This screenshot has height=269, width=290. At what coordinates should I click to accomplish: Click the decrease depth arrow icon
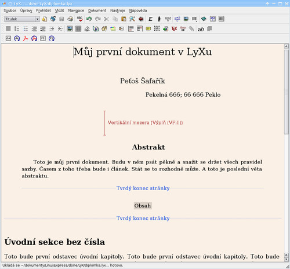point(60,29)
